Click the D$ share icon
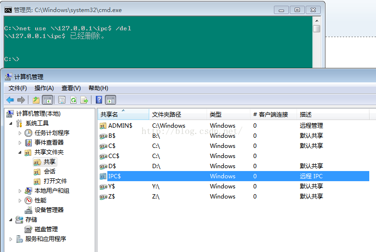Viewport: 376px width, 252px height. coord(104,166)
